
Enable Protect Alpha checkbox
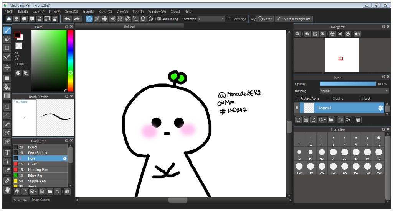[x=297, y=98]
